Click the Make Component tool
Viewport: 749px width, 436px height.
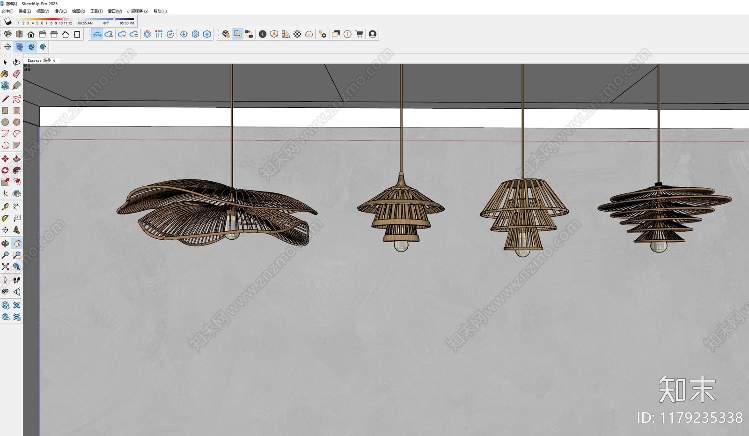5,85
